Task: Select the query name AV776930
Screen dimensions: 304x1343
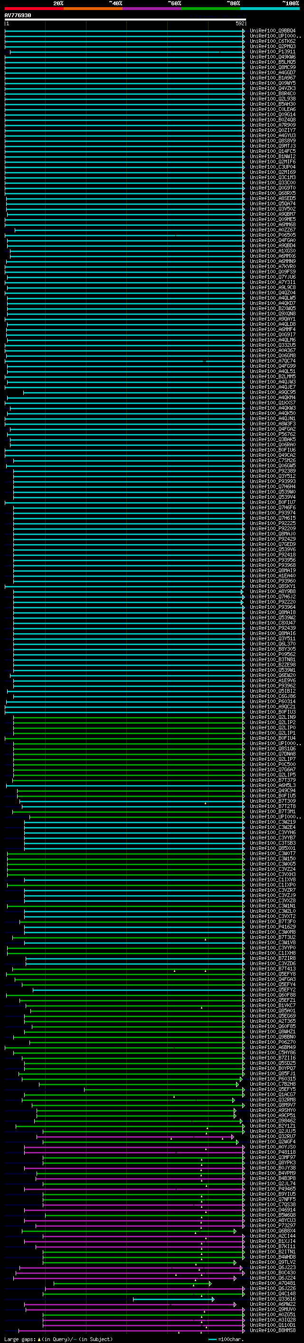Action: pos(18,16)
